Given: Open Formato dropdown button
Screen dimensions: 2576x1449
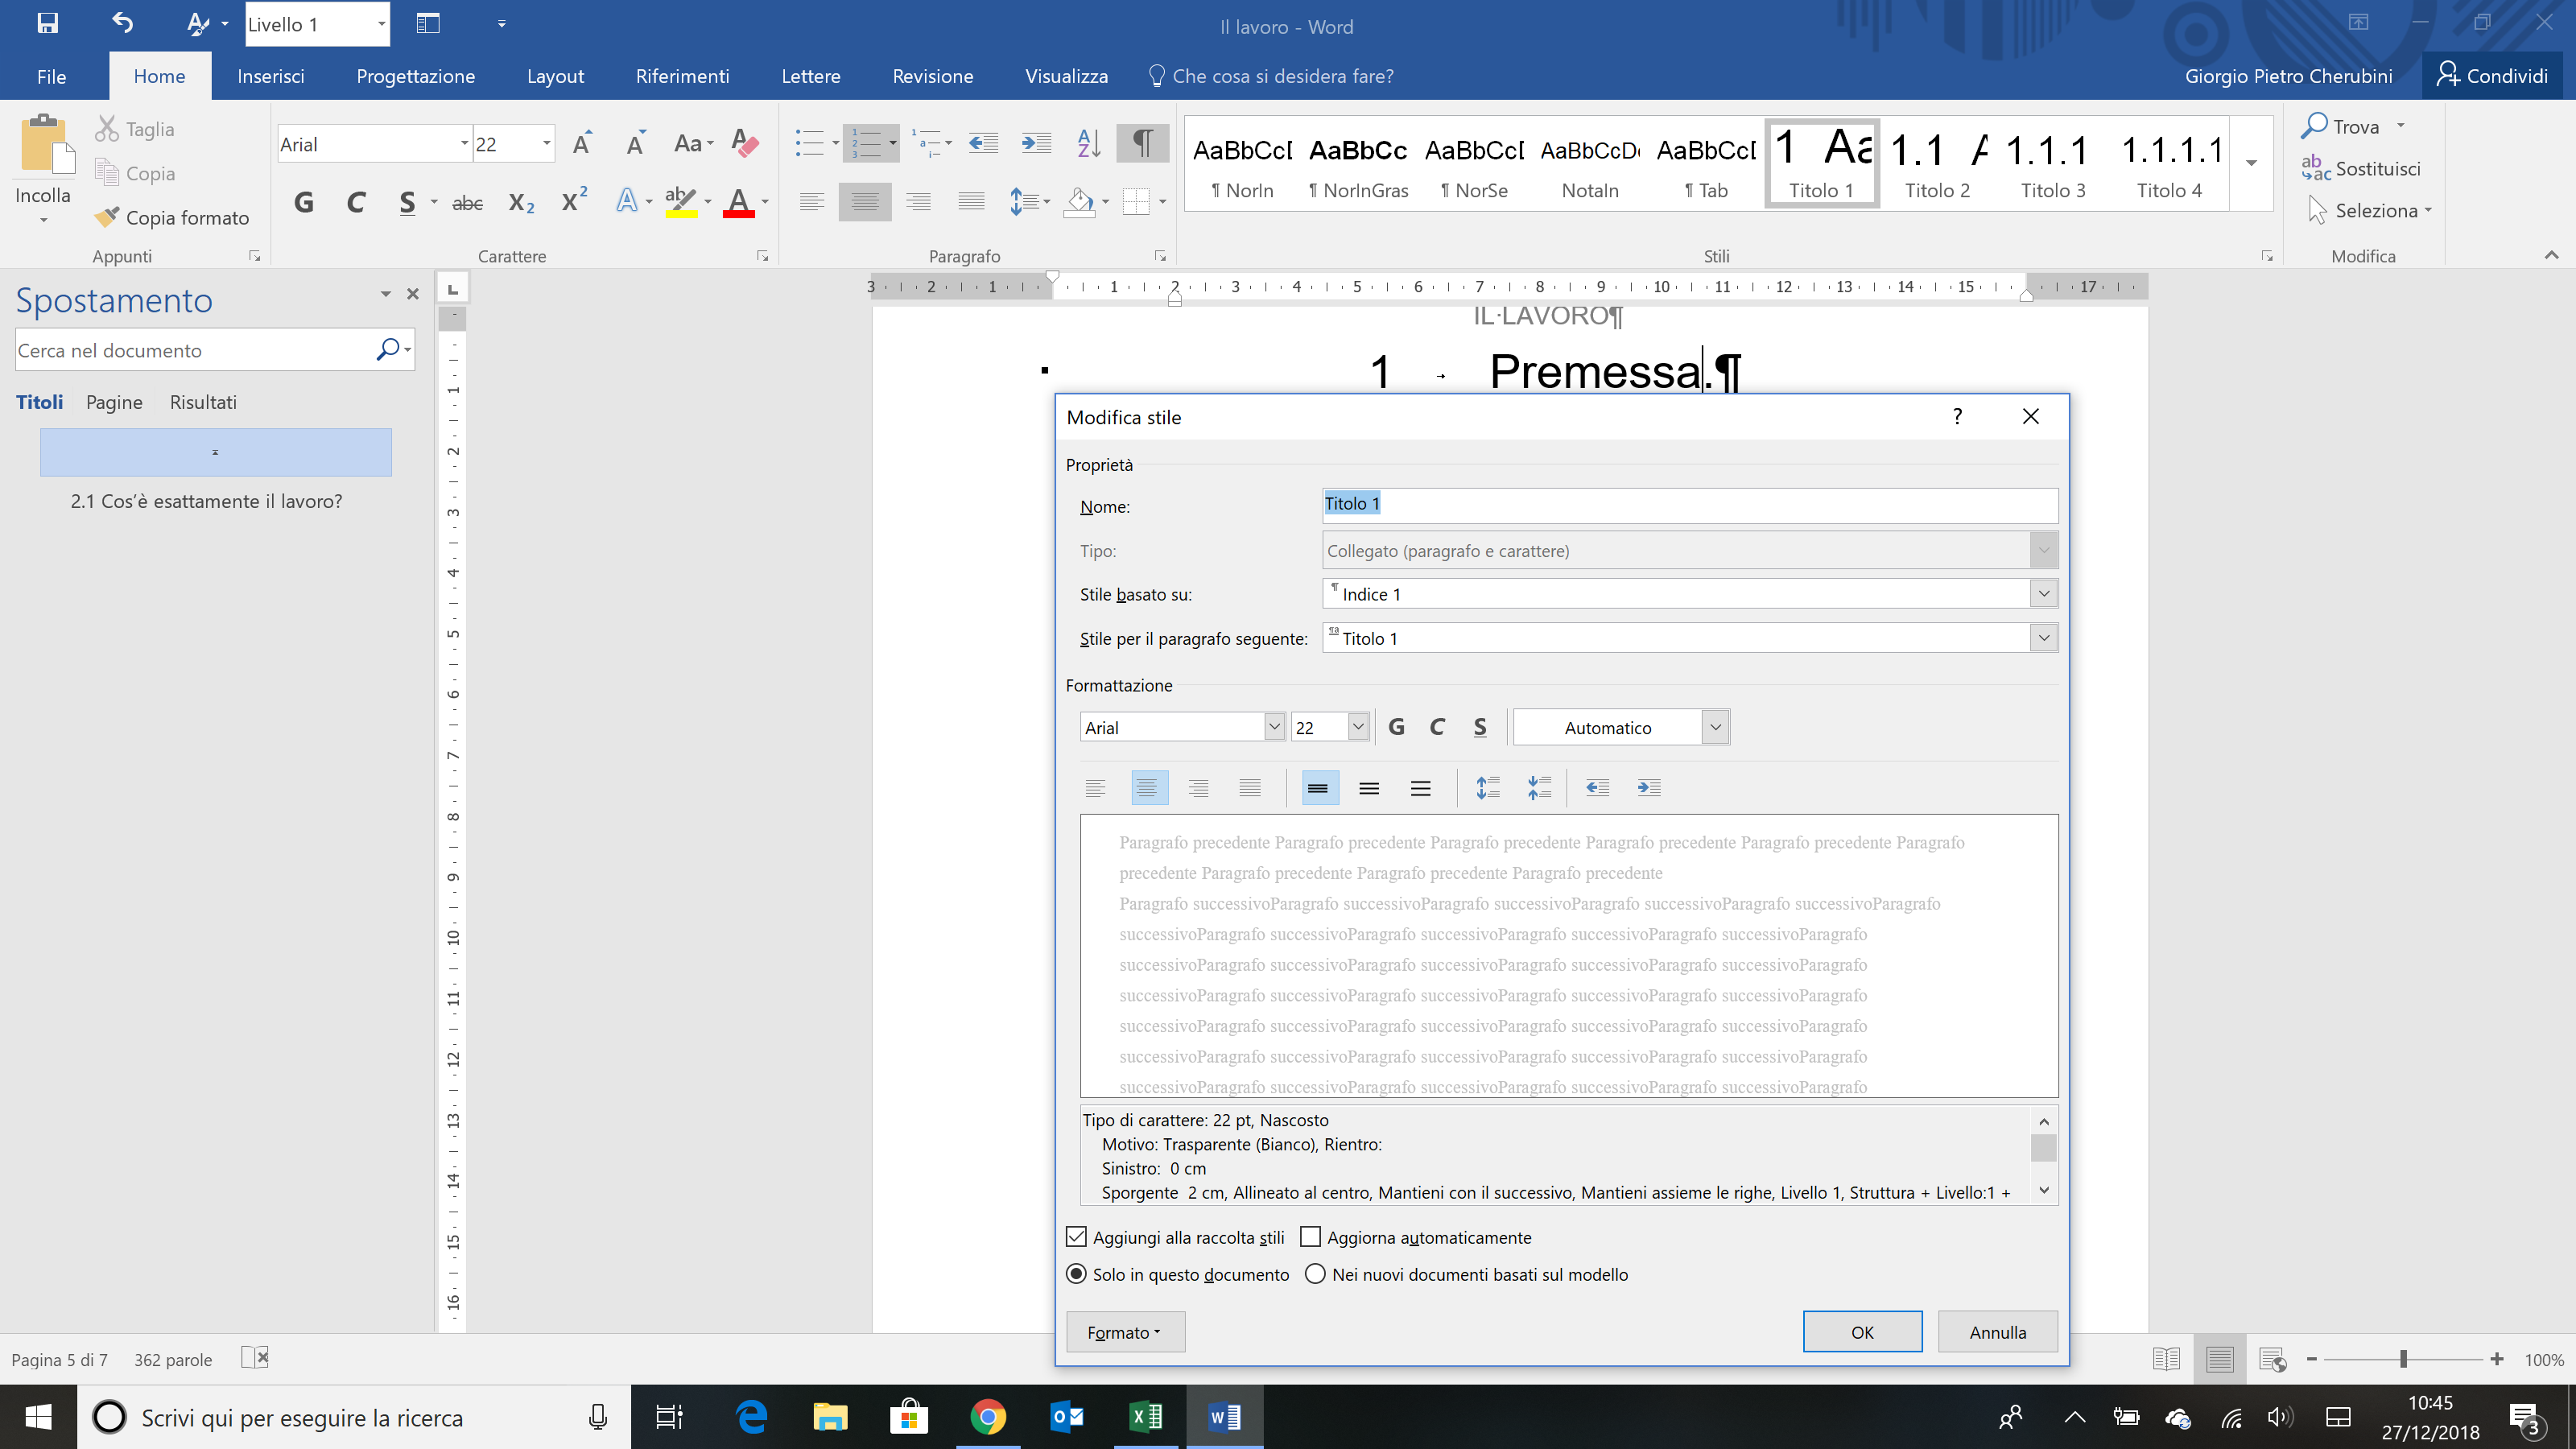Looking at the screenshot, I should tap(1125, 1332).
